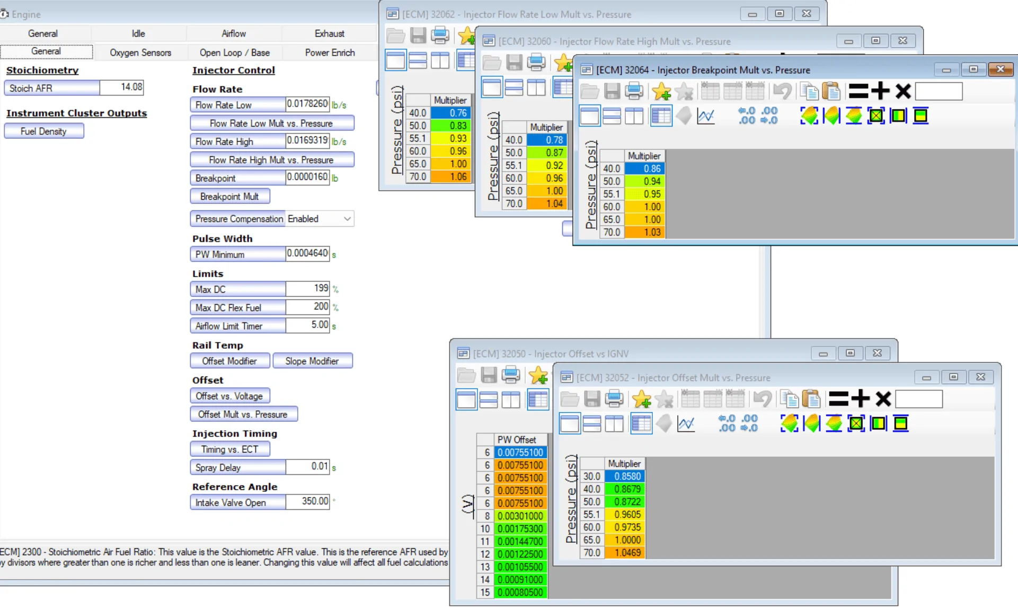Open the Timing vs. ECT table

tap(229, 449)
